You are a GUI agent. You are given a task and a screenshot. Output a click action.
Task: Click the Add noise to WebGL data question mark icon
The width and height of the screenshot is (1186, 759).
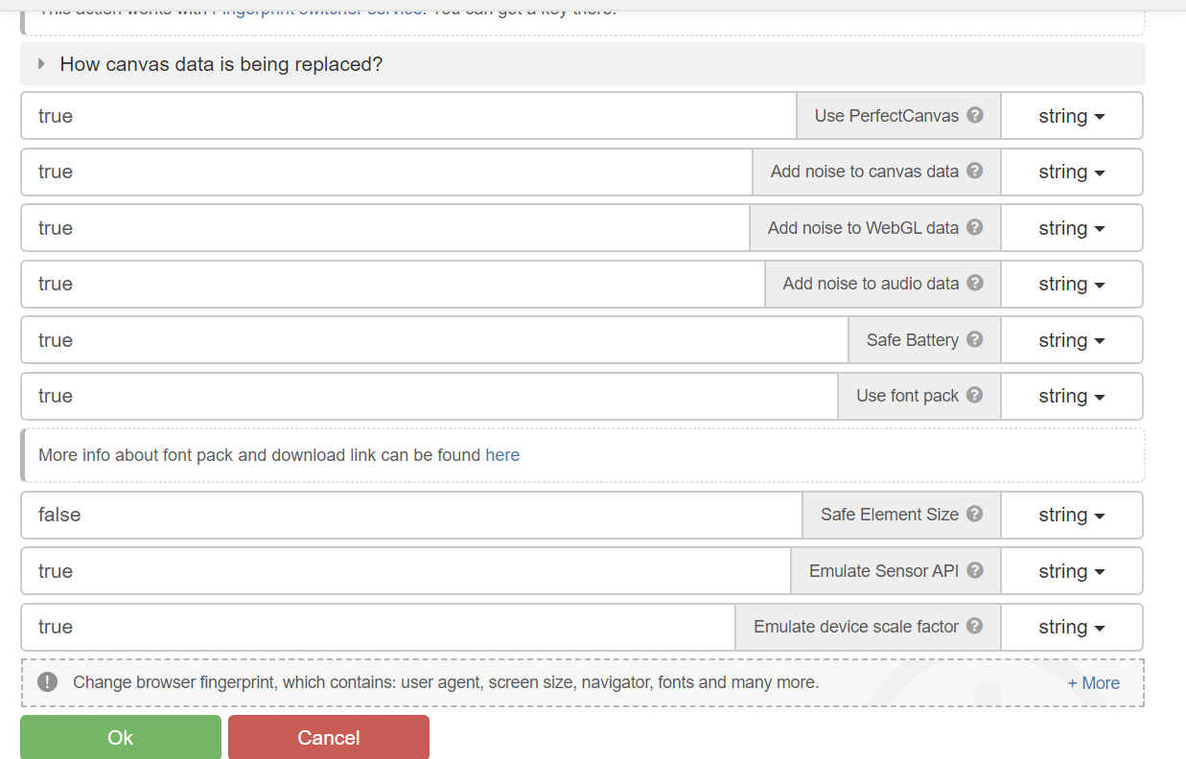975,227
